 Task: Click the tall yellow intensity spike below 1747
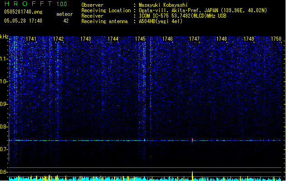coord(192,176)
